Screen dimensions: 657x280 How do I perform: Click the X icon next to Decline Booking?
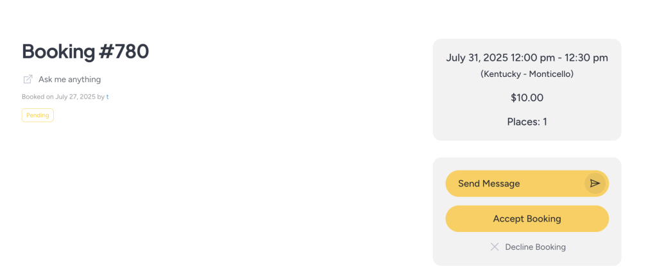pos(495,247)
